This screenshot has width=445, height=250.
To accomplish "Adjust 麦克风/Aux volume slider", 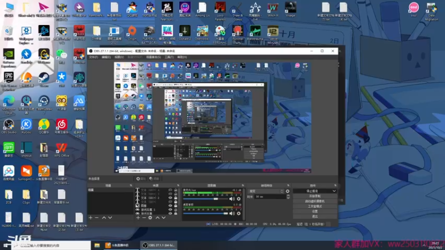I will click(205, 199).
